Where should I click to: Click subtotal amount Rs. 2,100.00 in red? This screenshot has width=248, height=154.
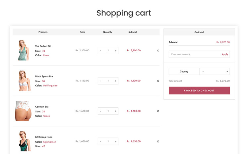[x=134, y=51]
